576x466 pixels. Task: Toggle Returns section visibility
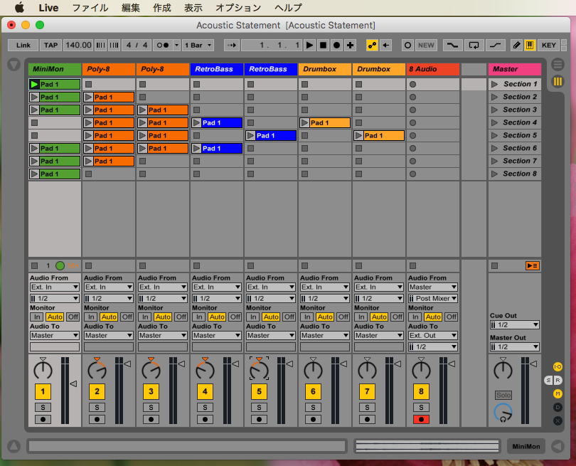coord(558,381)
